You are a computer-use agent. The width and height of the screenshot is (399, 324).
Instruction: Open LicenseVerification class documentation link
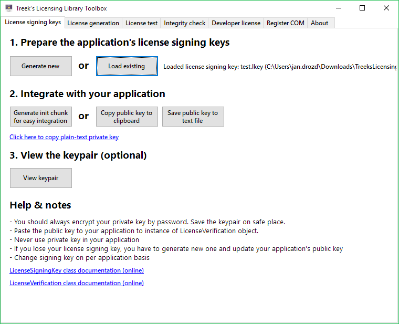pyautogui.click(x=77, y=283)
